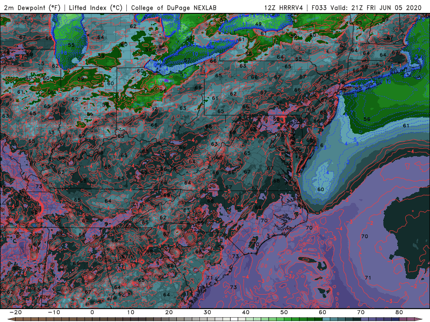Select the -10 label on color scale
The image size is (430, 322).
point(54,312)
